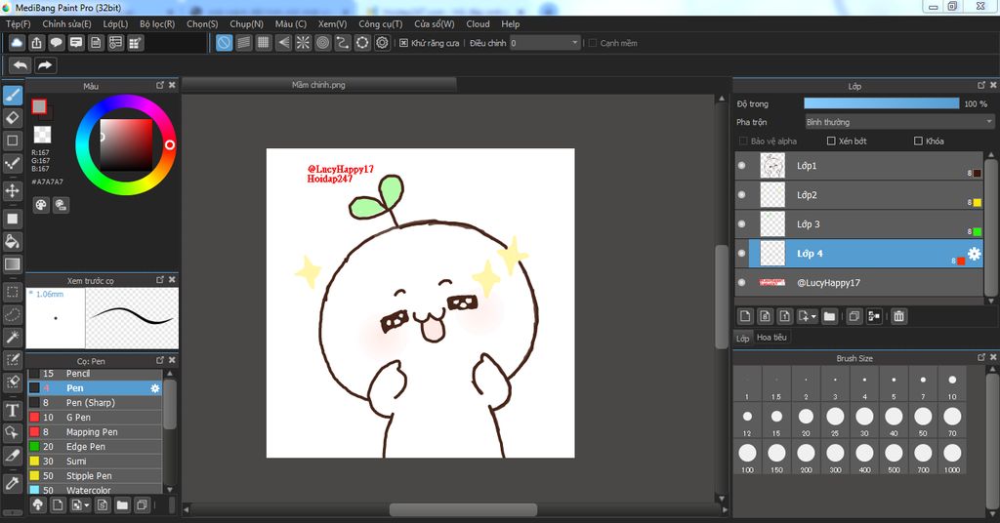
Task: Open the Cửa sổ(W) menu
Action: coord(435,23)
